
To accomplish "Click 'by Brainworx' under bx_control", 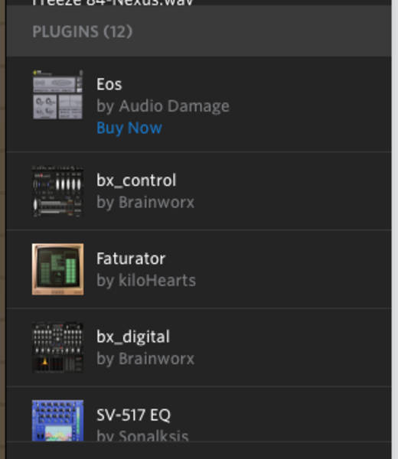I will tap(145, 202).
